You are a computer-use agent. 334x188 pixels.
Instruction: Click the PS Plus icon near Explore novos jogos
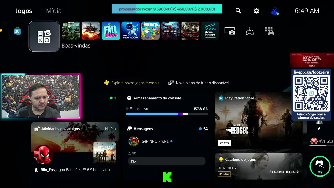106,83
